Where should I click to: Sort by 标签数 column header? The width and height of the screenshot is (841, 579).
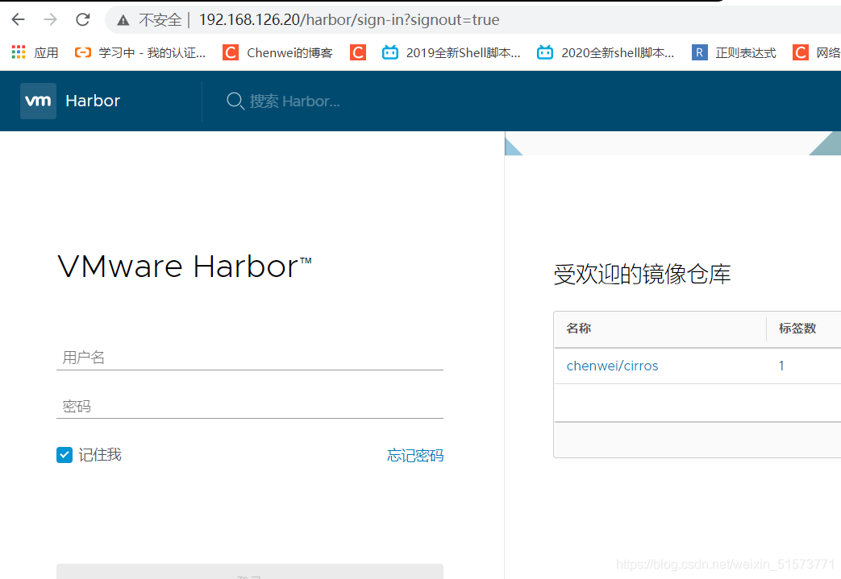[x=797, y=329]
